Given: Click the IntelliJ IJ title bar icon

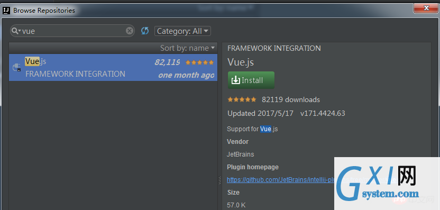Looking at the screenshot, I should (x=6, y=11).
